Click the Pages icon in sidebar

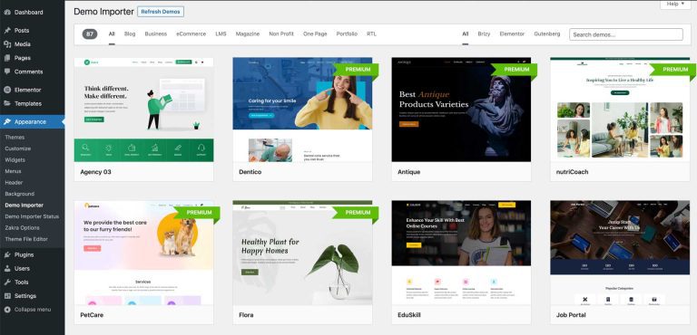click(7, 58)
